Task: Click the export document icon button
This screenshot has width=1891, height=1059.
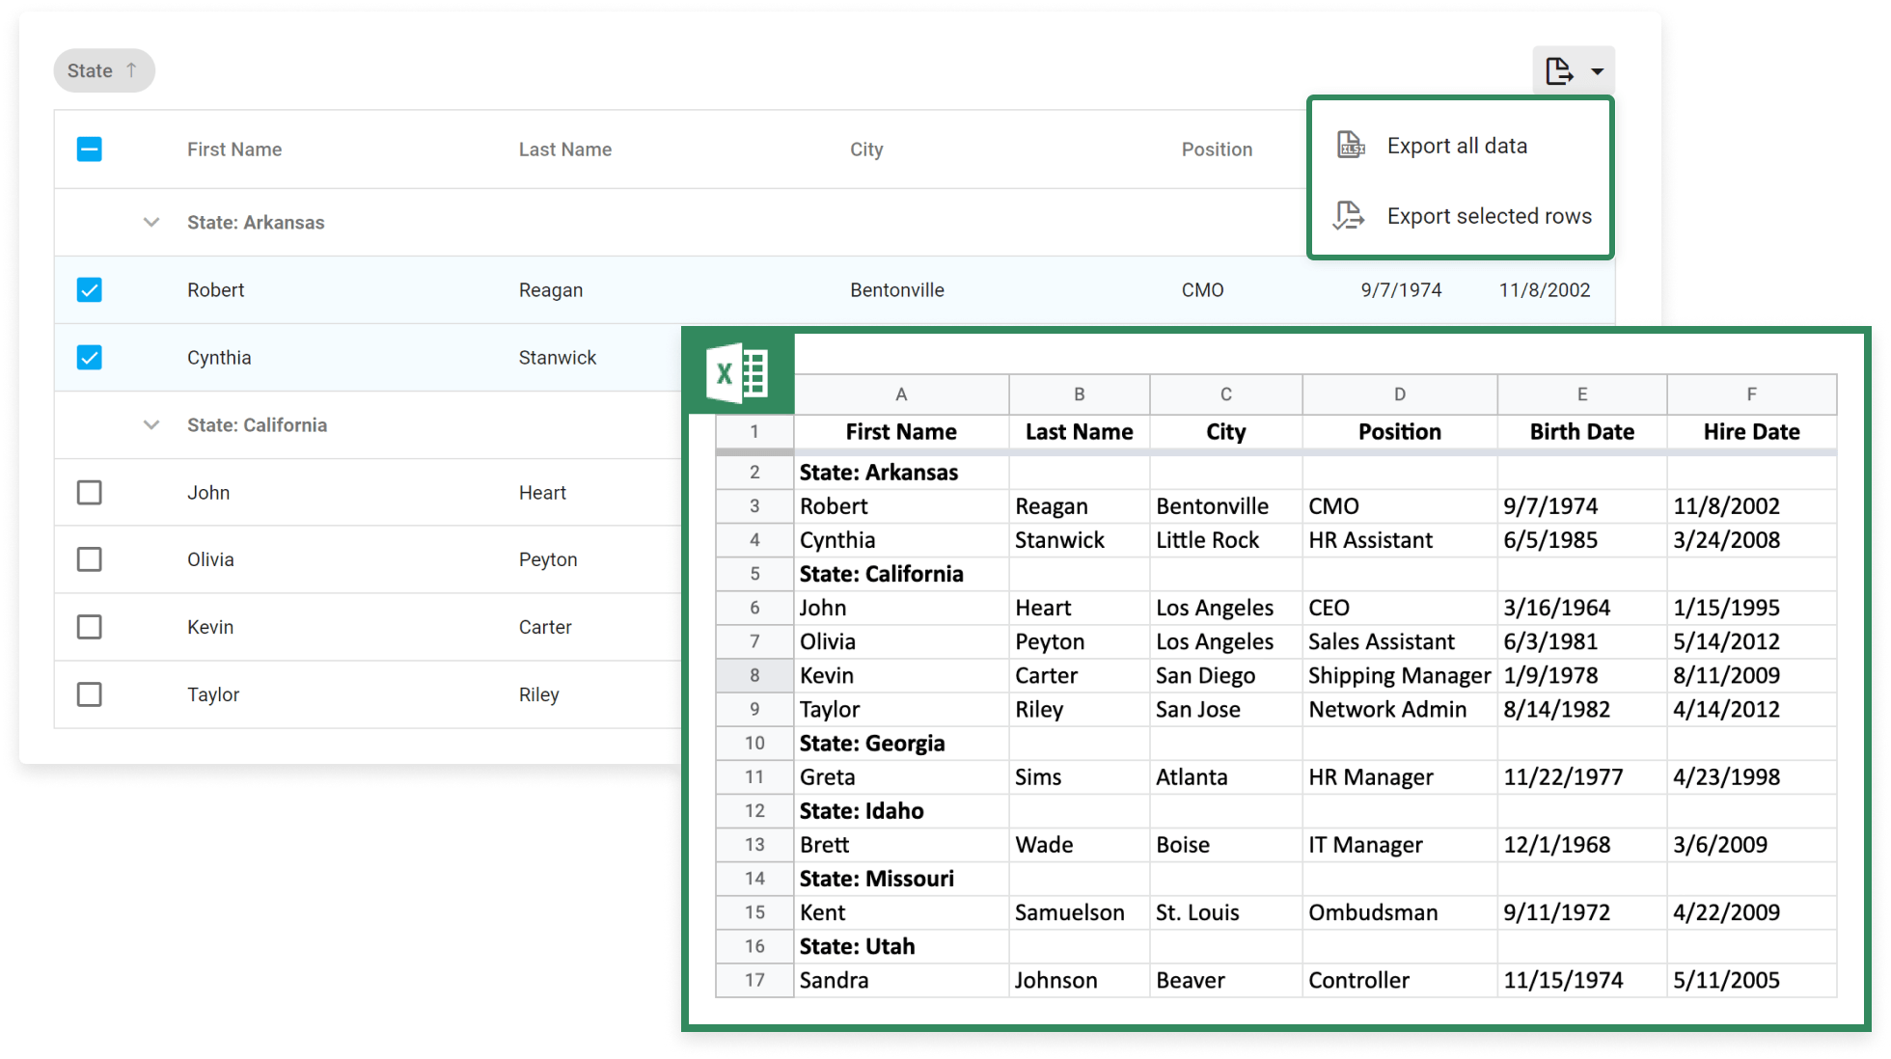Action: click(x=1558, y=70)
